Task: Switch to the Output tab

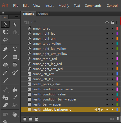Action: tap(43, 14)
